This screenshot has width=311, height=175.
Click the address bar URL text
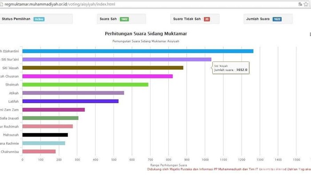[60, 4]
